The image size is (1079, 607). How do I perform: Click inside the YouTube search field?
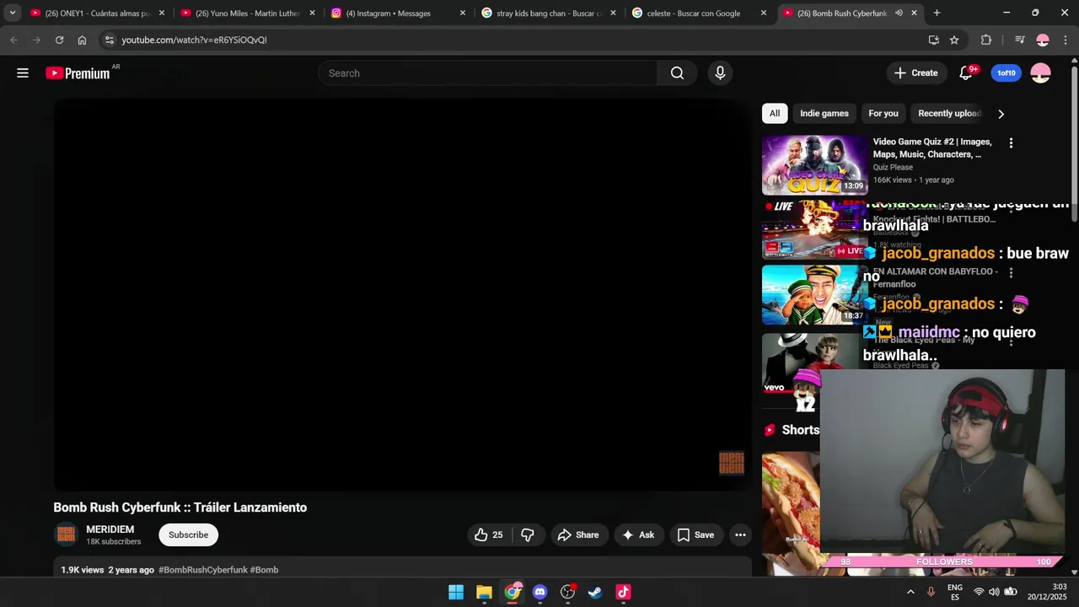coord(487,73)
